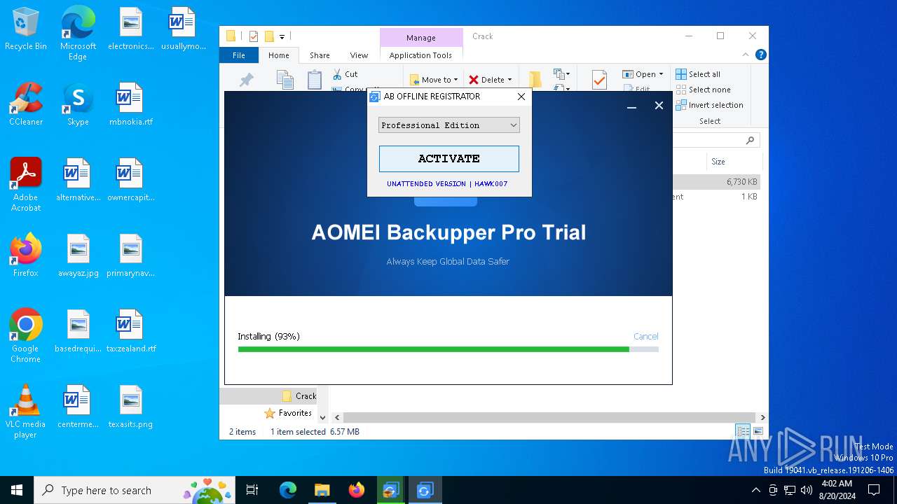
Task: Click Select all in the ribbon
Action: click(x=698, y=74)
